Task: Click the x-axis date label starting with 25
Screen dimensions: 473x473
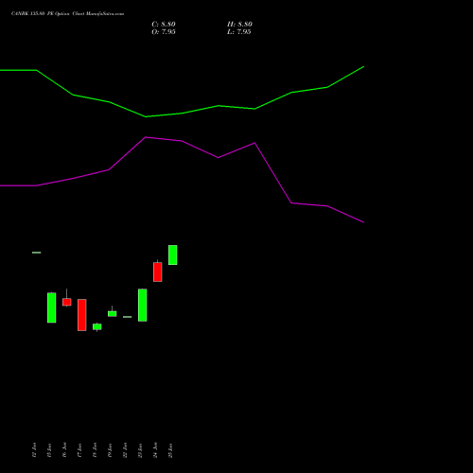Action: coord(170,450)
